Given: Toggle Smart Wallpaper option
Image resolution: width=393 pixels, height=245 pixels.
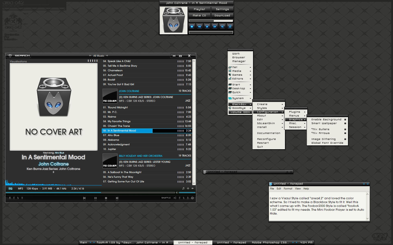Looking at the screenshot, I should [327, 123].
